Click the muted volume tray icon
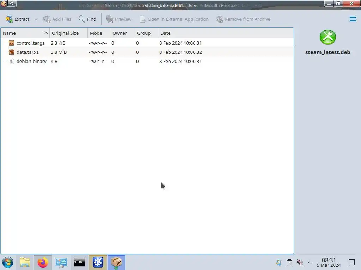Viewport: 361px width, 270px height. point(300,262)
